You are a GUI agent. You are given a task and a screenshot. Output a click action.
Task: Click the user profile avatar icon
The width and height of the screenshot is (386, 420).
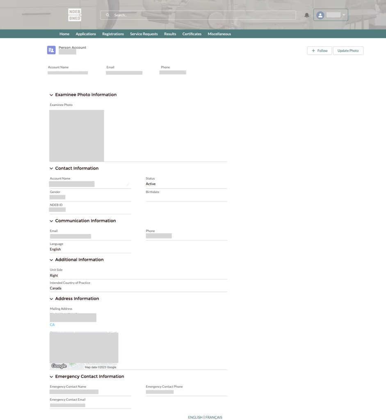[320, 15]
